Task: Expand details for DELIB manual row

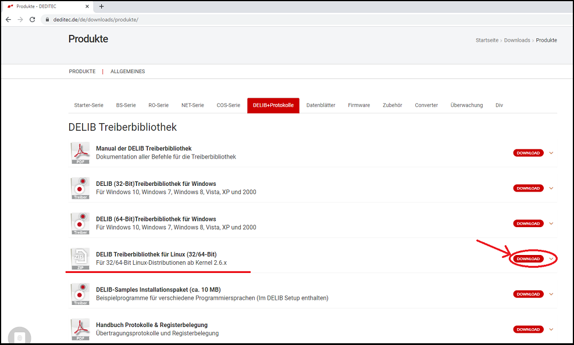Action: click(551, 153)
